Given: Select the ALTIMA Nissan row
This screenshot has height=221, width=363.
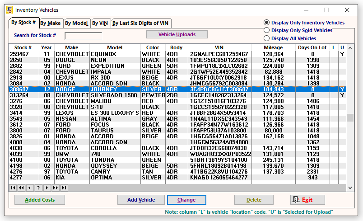Looking at the screenshot, I should click(x=177, y=119).
